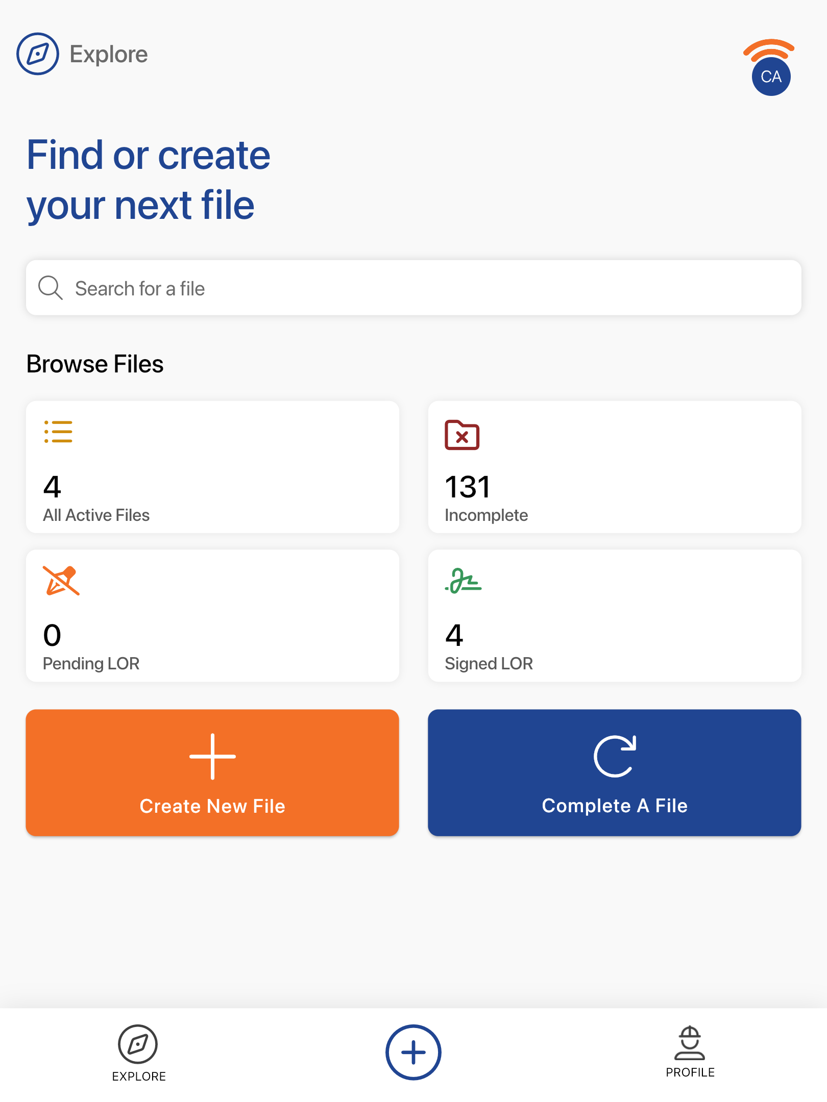Switch to the Explore tab
This screenshot has height=1102, width=827.
pos(138,1053)
